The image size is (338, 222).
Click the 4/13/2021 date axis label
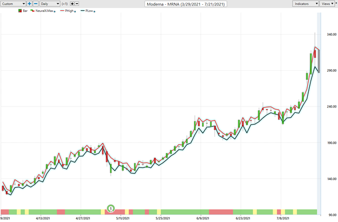pyautogui.click(x=43, y=218)
